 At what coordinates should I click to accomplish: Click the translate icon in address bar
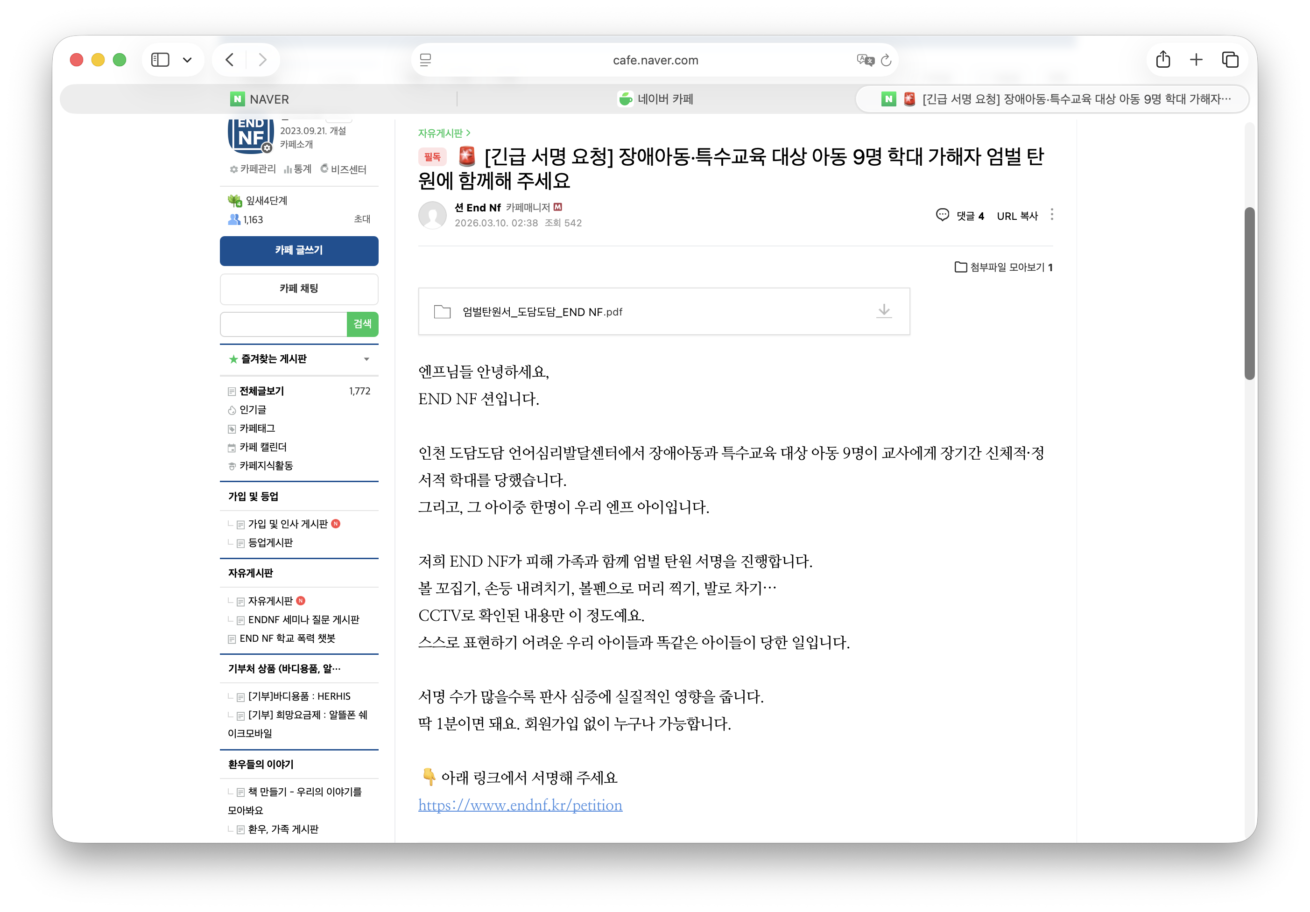(865, 61)
